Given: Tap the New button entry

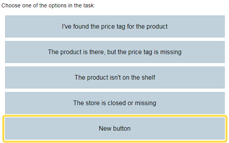Looking at the screenshot, I should click(x=115, y=128).
